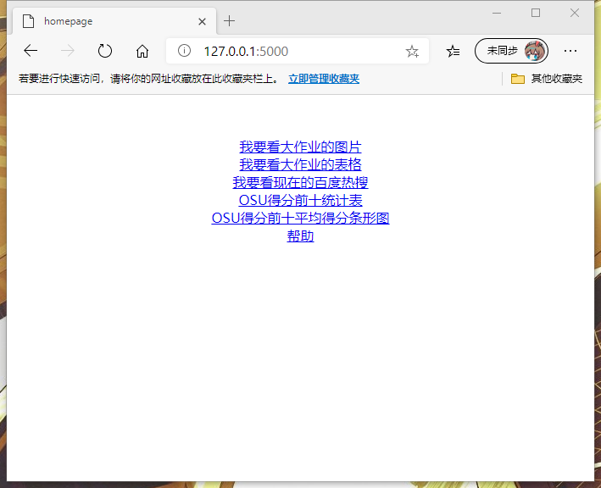Click the page icon on homepage tab
The image size is (601, 488).
28,21
